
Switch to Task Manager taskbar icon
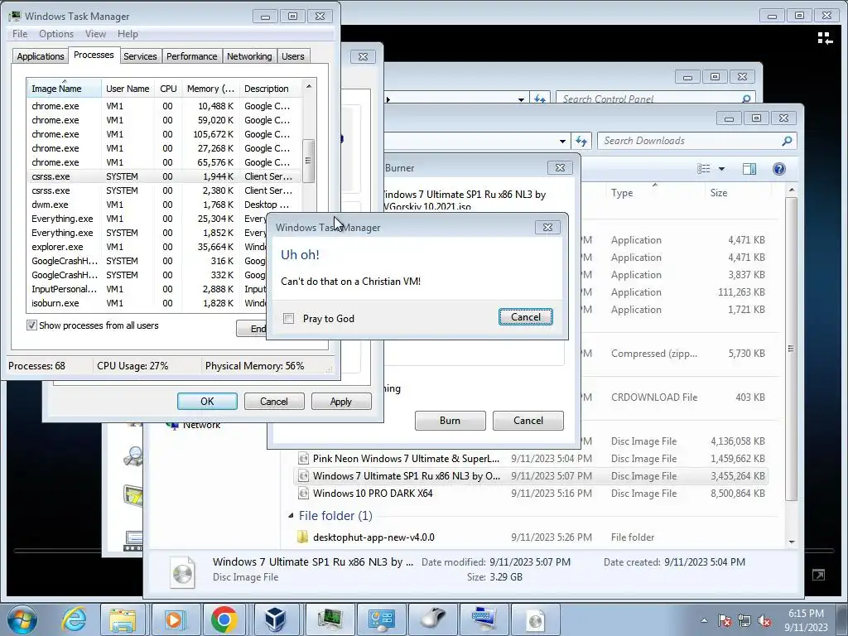pyautogui.click(x=330, y=619)
